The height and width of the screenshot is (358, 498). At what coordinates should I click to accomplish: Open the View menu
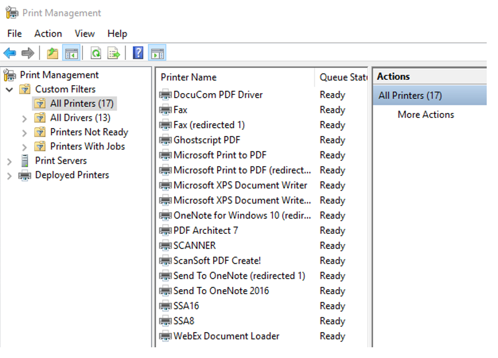point(85,34)
